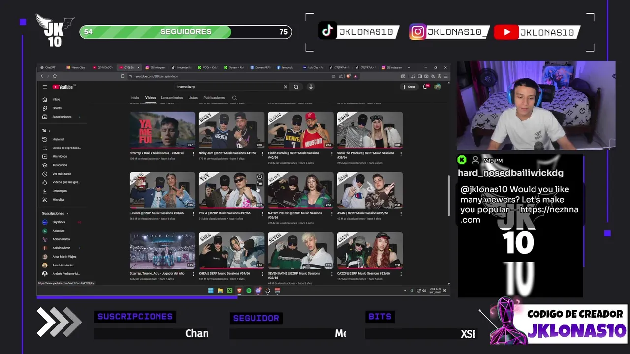The image size is (630, 354).
Task: Open Spotify in the taskbar
Action: tap(249, 291)
